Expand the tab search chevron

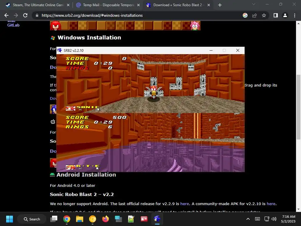[254, 4]
